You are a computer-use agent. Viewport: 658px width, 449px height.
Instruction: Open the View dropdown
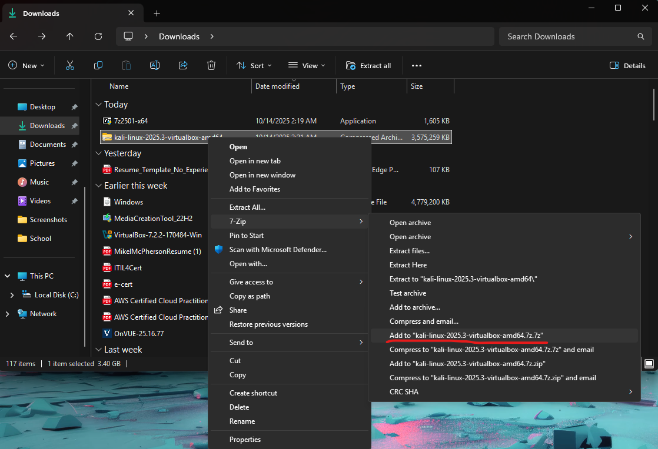point(307,65)
